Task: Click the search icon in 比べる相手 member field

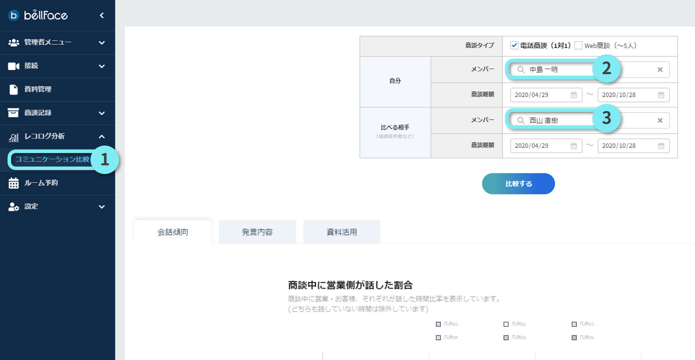Action: (521, 121)
